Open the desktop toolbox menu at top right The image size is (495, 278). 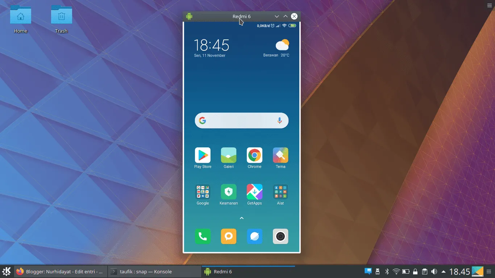[x=490, y=5]
